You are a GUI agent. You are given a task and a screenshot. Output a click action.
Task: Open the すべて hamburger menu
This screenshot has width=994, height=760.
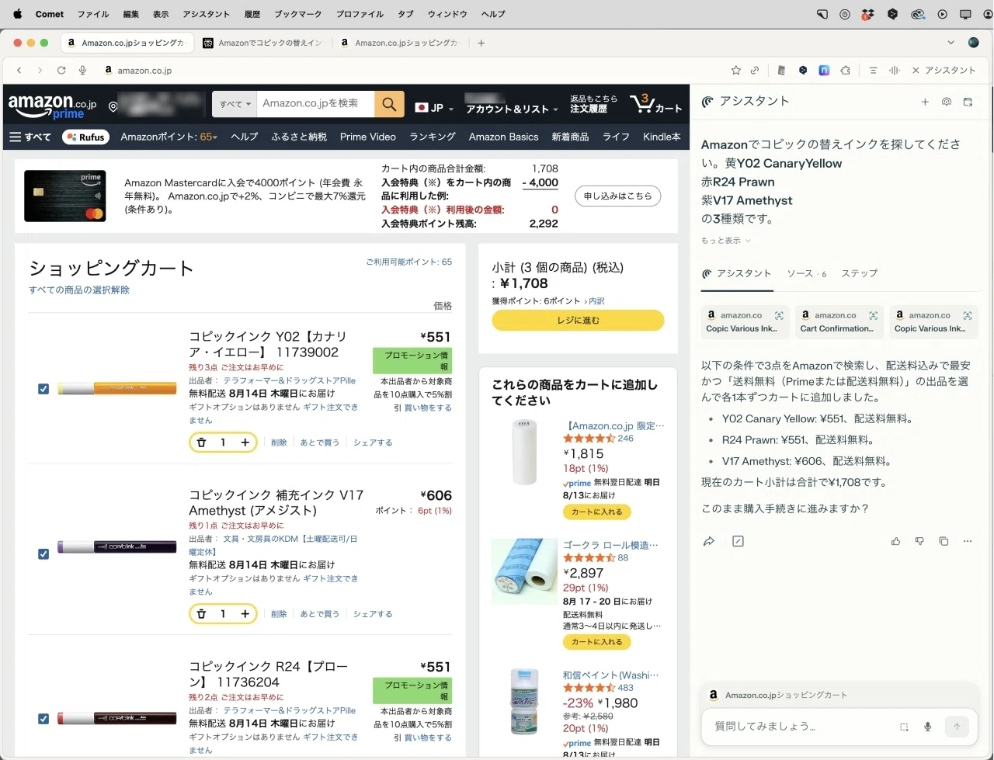coord(30,137)
